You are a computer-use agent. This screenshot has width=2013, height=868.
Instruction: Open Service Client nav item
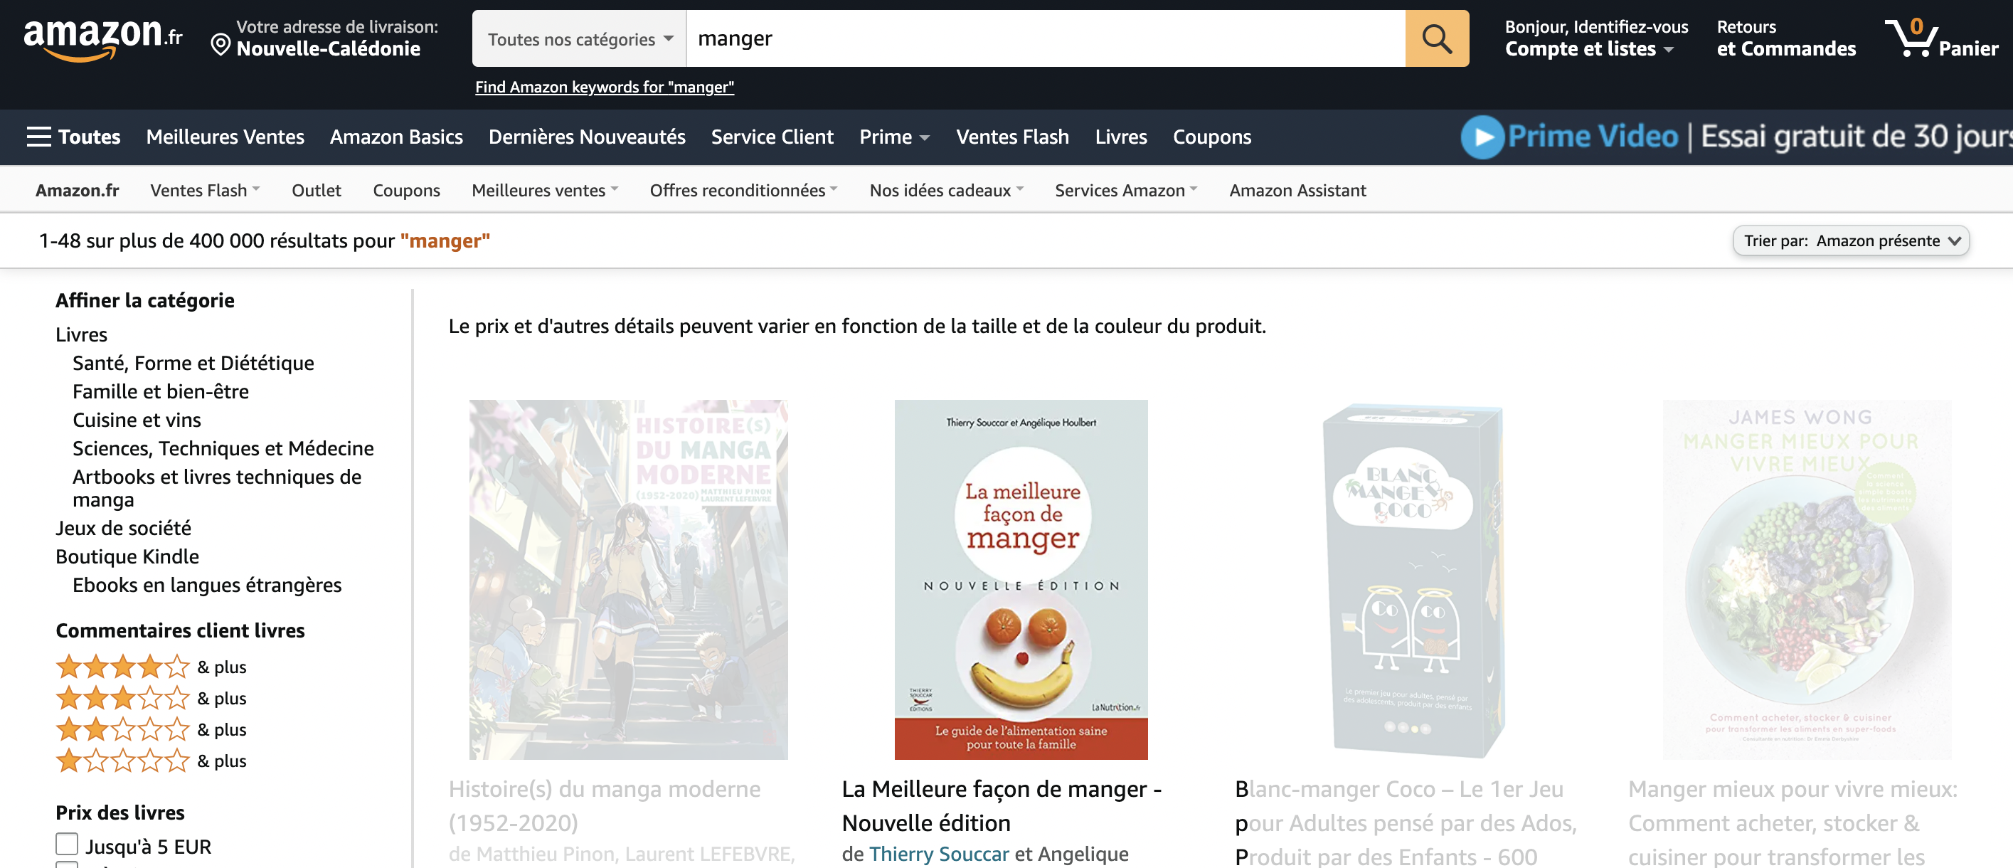[x=772, y=137]
